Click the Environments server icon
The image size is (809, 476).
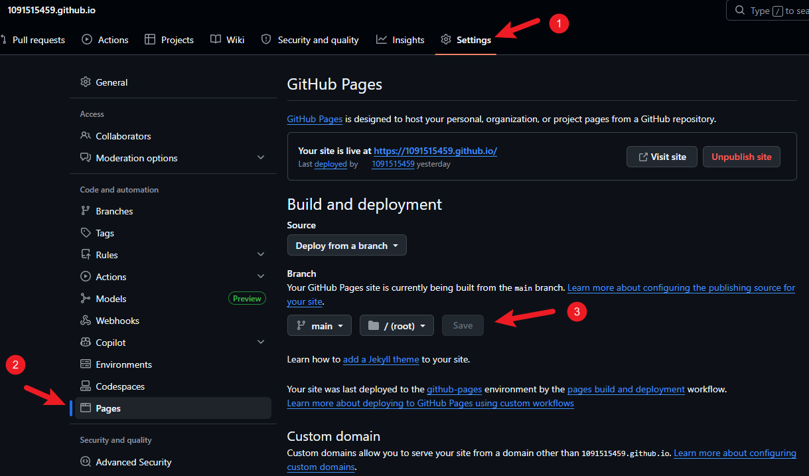(86, 364)
